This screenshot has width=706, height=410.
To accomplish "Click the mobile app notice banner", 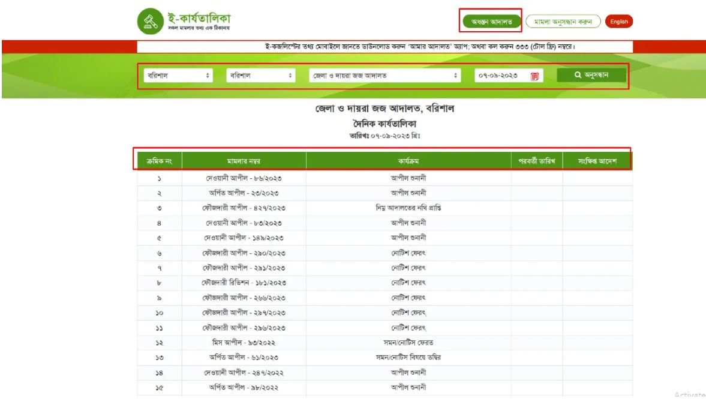I will click(x=384, y=46).
